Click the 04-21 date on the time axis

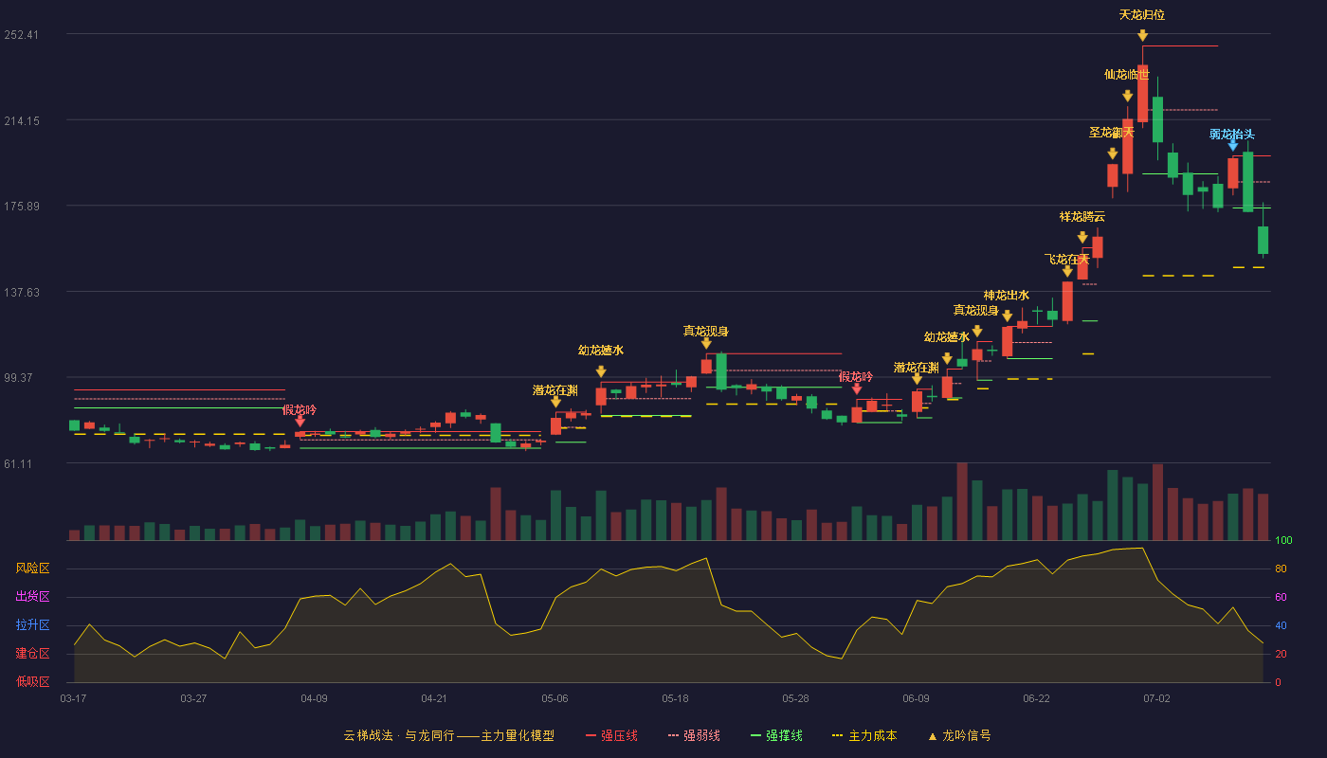click(x=434, y=698)
